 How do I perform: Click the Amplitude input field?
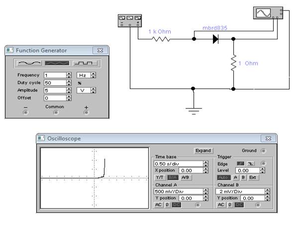(55, 90)
